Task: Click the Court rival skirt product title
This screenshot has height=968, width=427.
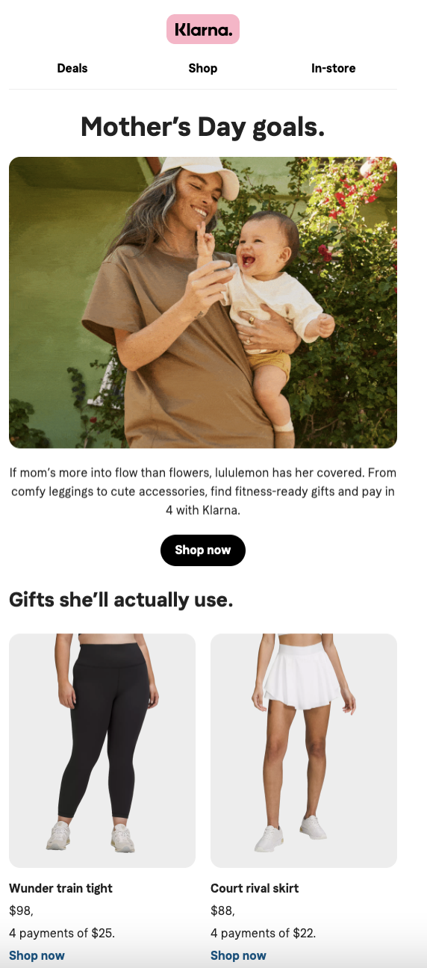Action: [255, 888]
